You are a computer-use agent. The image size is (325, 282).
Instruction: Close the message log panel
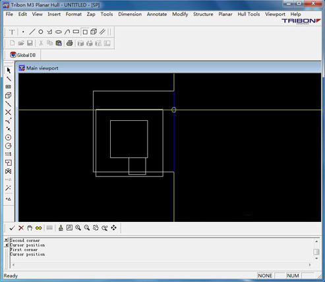coord(7,240)
